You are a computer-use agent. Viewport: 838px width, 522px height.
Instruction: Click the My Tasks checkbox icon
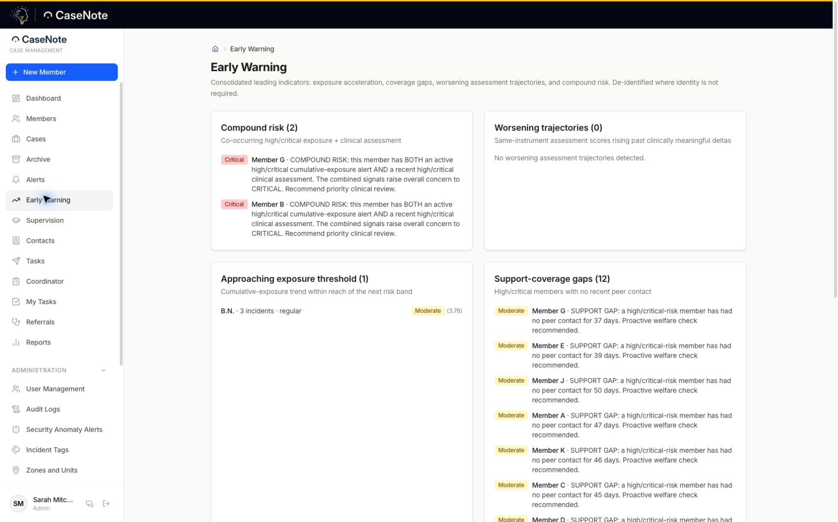coord(16,302)
